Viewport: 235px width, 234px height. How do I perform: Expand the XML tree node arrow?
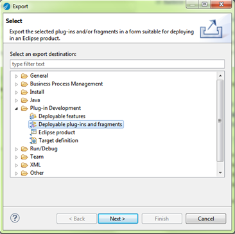[x=16, y=165]
